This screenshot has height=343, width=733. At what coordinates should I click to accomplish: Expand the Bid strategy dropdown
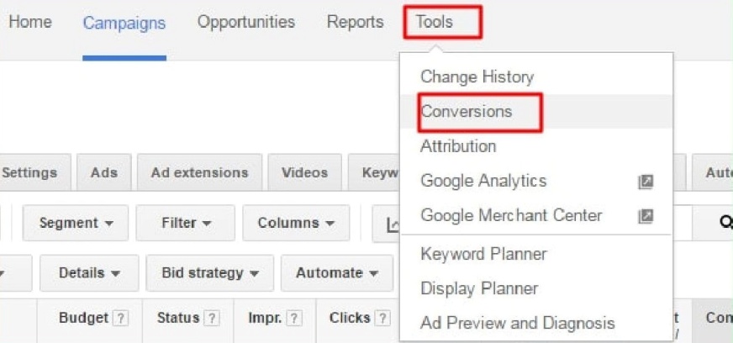coord(210,273)
